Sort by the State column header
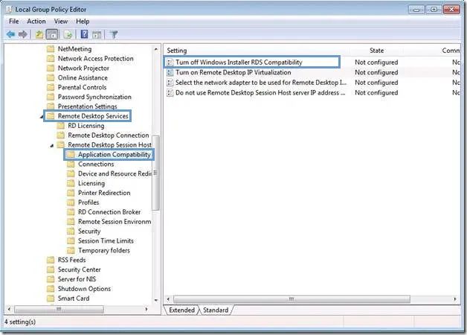Viewport: 467px width, 335px height. coord(376,51)
